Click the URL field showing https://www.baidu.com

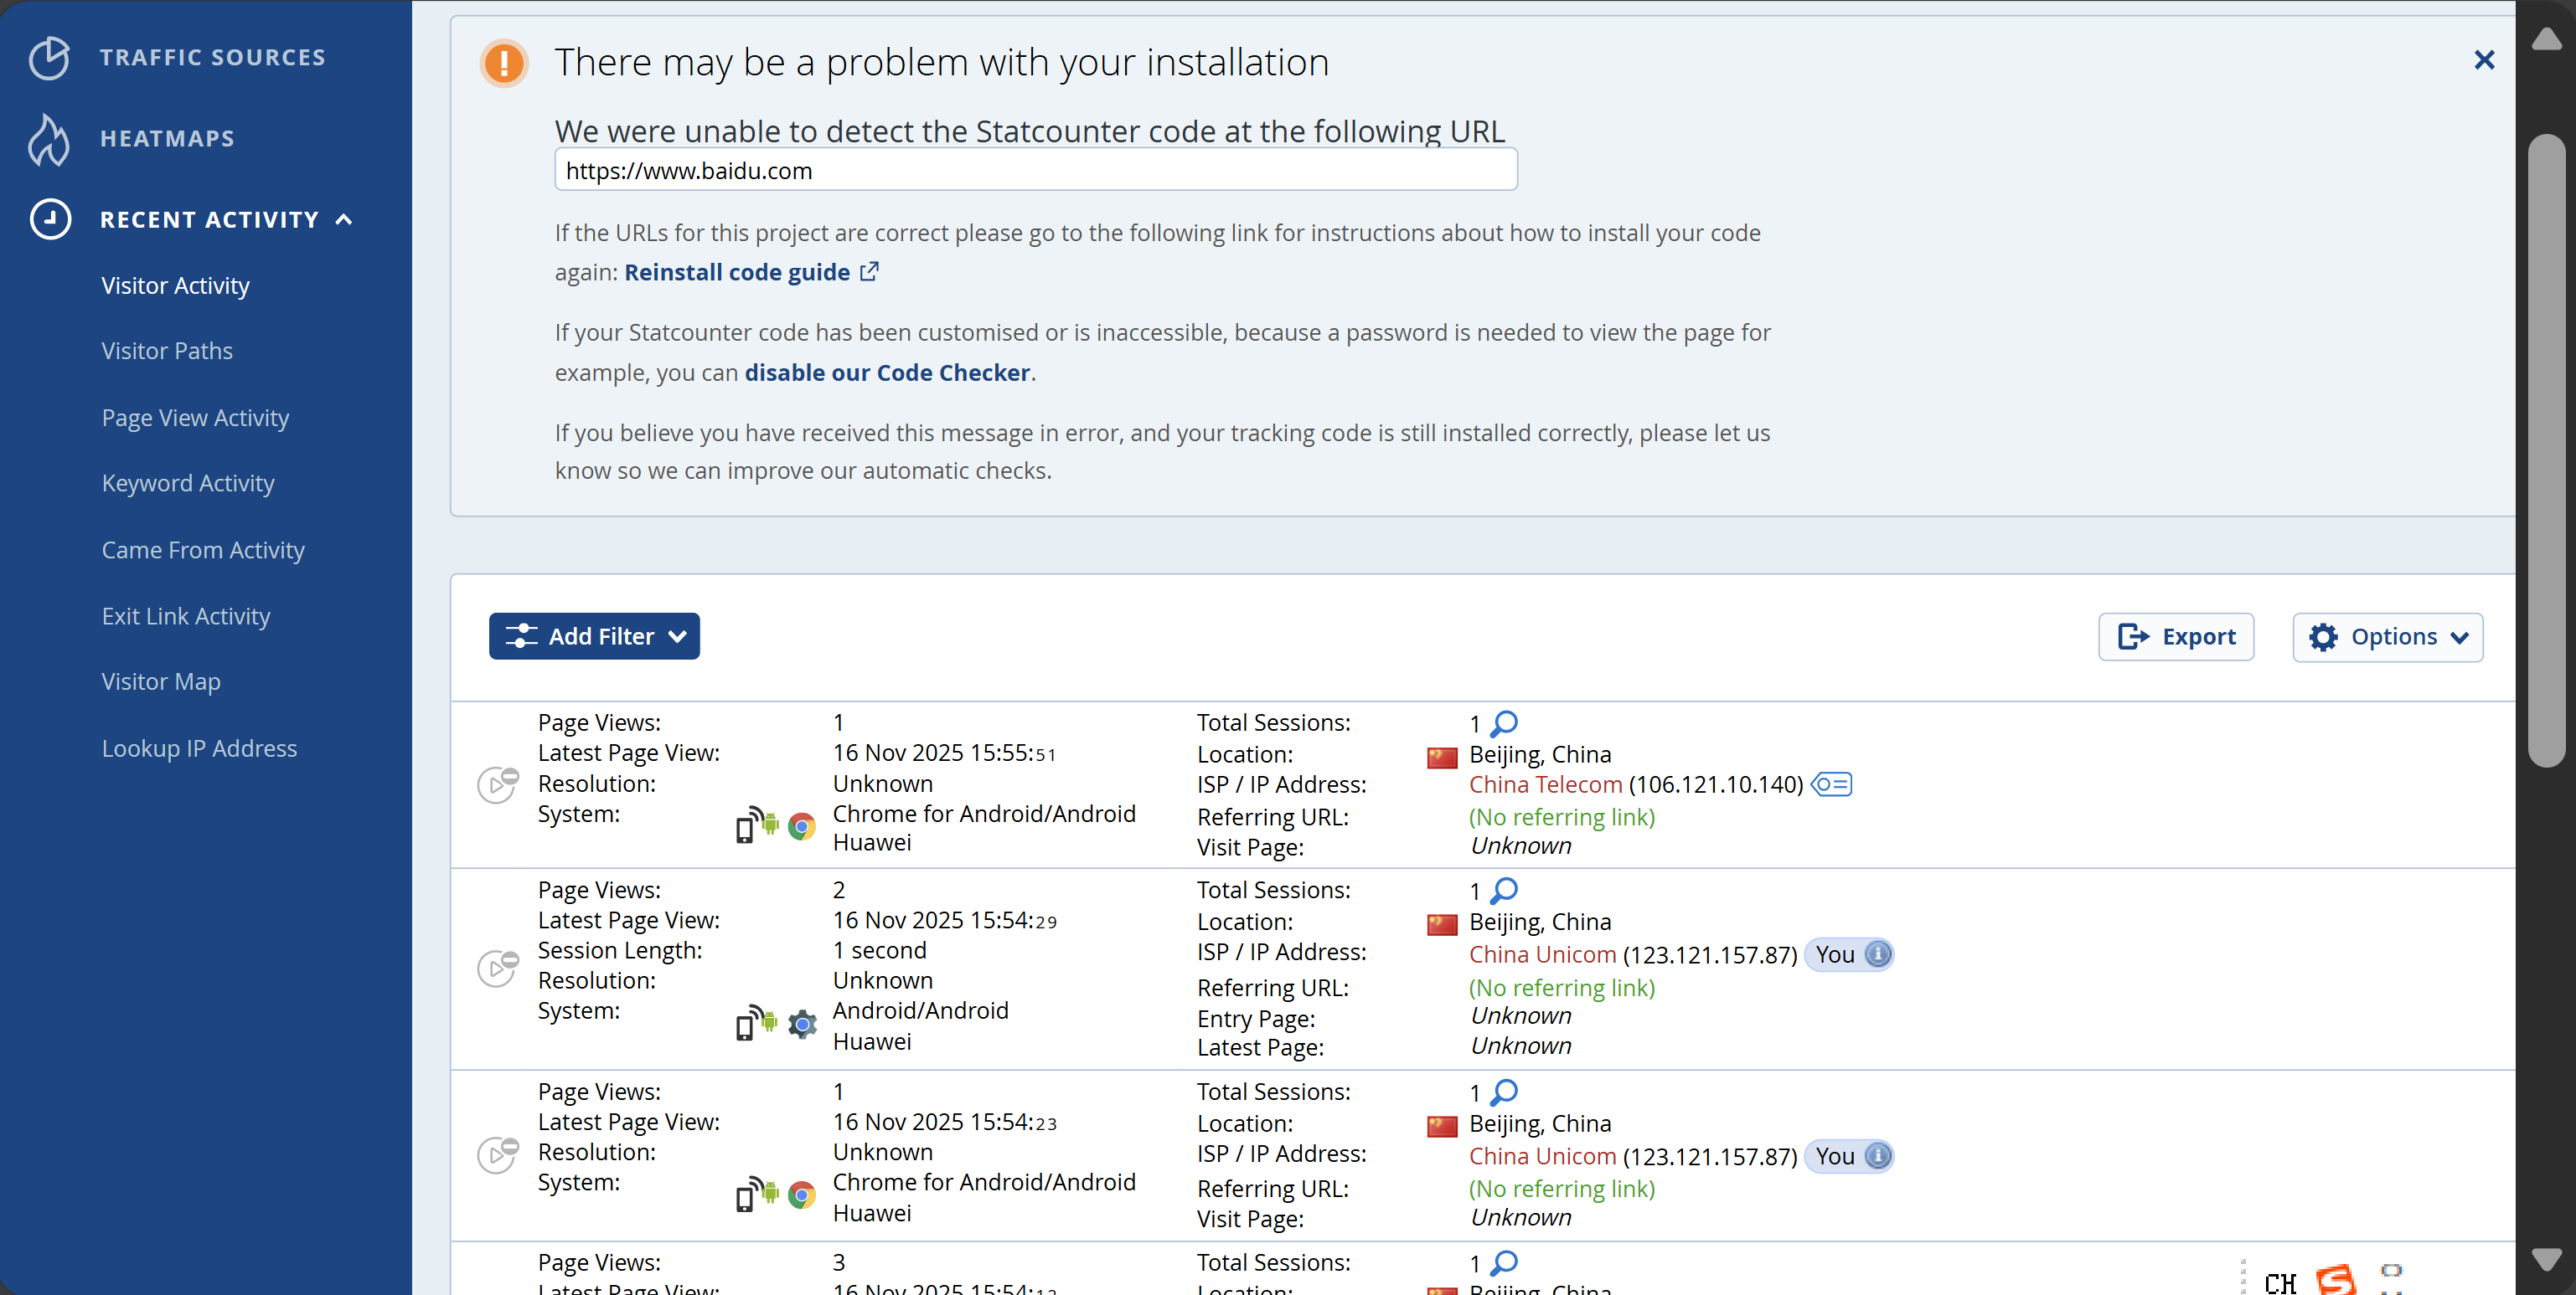point(1035,171)
